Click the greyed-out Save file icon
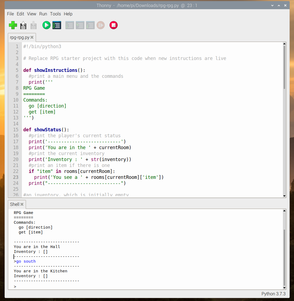Image resolution: width=294 pixels, height=301 pixels. 34,25
